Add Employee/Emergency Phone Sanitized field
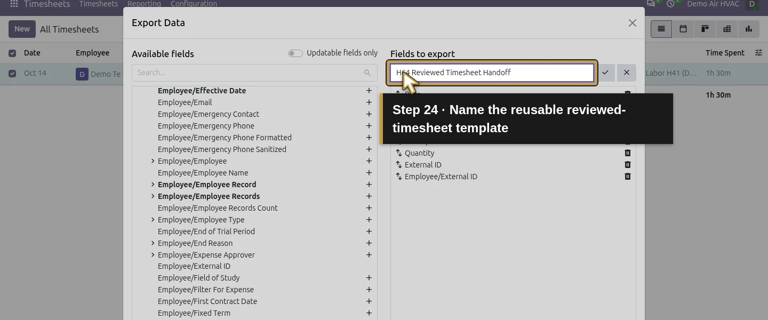Image resolution: width=768 pixels, height=320 pixels. pyautogui.click(x=369, y=149)
